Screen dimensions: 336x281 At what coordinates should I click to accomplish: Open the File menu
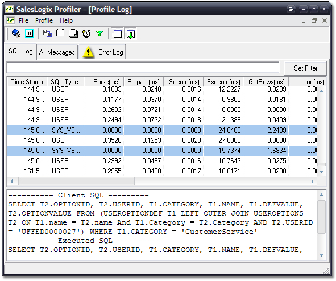pyautogui.click(x=23, y=20)
